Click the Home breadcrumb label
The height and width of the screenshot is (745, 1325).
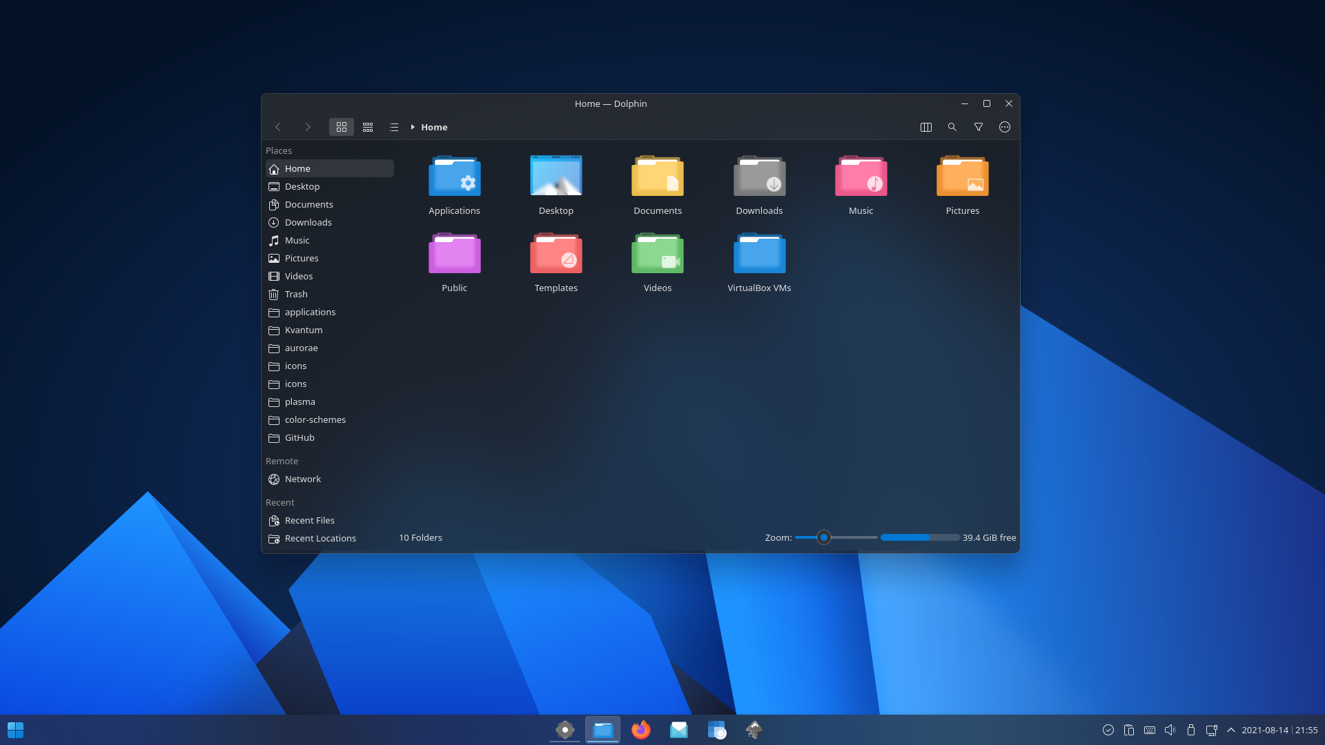pyautogui.click(x=434, y=127)
